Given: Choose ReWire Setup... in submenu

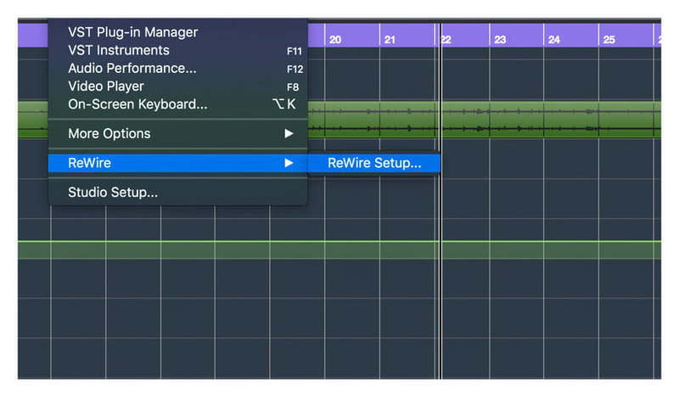Looking at the screenshot, I should point(374,163).
